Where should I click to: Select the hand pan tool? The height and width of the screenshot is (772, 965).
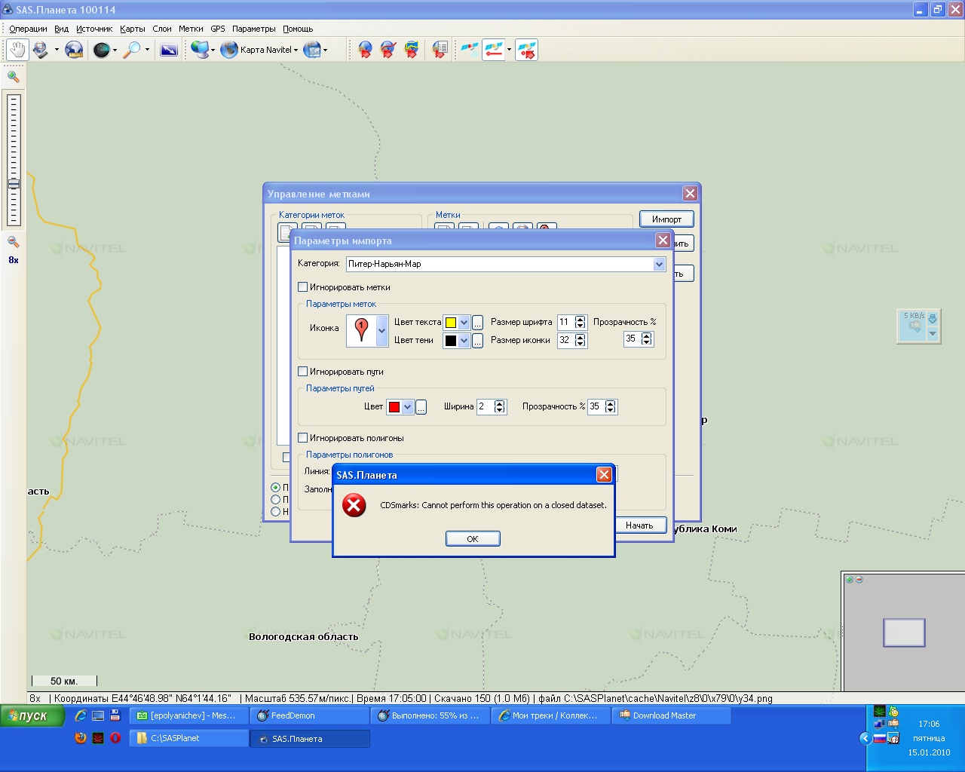(x=17, y=50)
